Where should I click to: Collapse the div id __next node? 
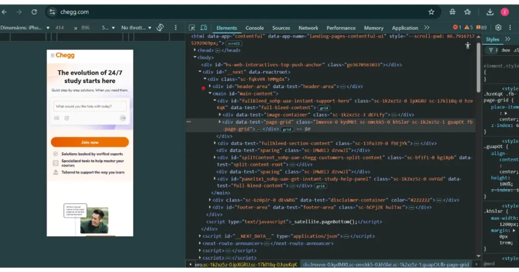(200, 72)
